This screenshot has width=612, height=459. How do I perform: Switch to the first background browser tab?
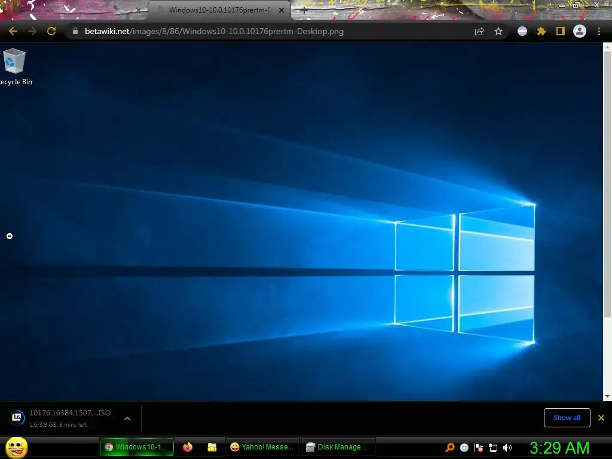point(74,10)
